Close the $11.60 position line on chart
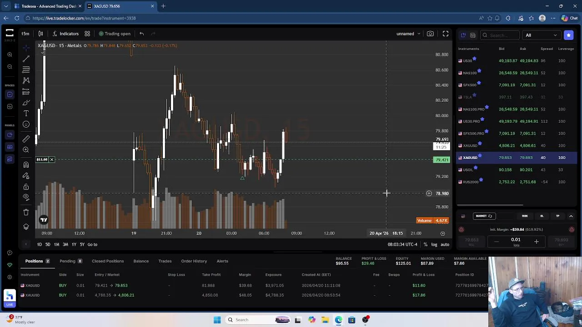The image size is (582, 327). pyautogui.click(x=52, y=159)
